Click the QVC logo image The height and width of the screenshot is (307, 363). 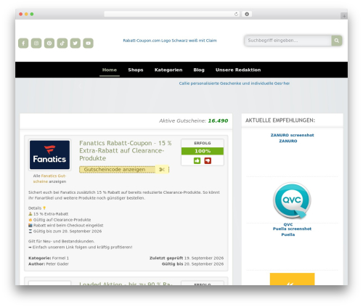(x=292, y=201)
